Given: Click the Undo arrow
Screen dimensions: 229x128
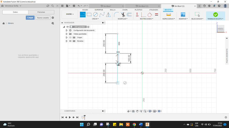Looking at the screenshot, I should click(x=79, y=6).
